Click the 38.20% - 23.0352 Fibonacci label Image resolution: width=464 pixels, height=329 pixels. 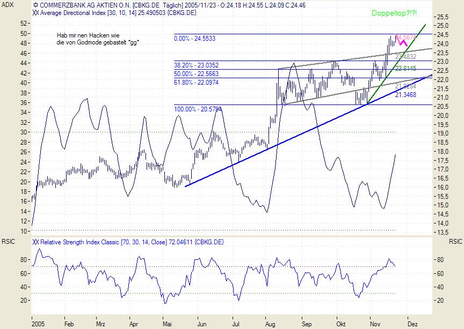pos(196,65)
